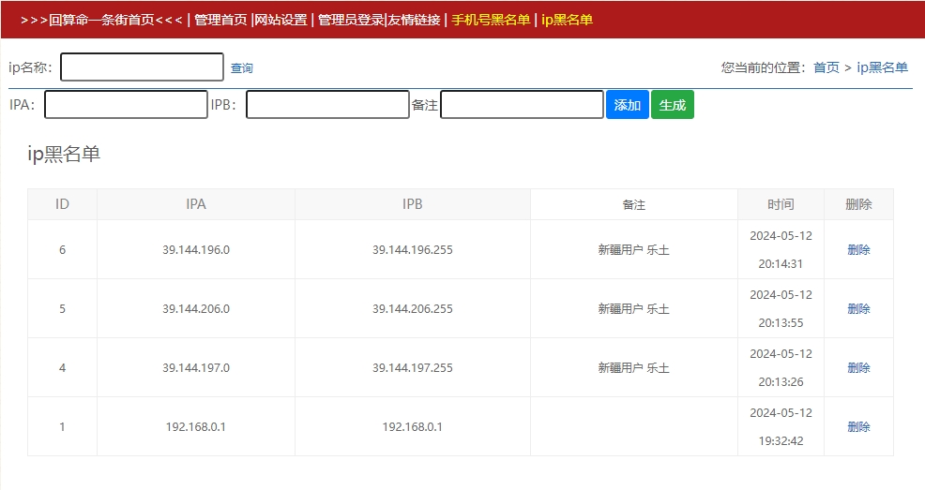This screenshot has width=925, height=490.
Task: Click 首页 in the breadcrumb
Action: pos(826,67)
